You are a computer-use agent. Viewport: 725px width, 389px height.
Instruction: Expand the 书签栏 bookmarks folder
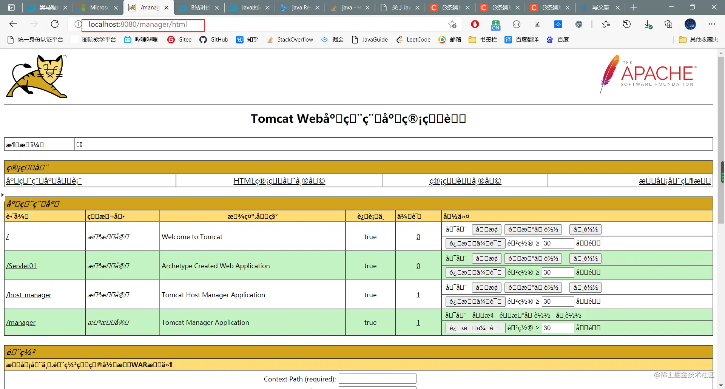(483, 40)
